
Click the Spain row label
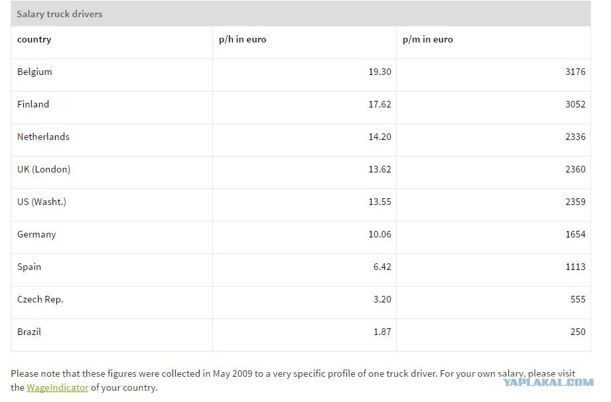coord(29,267)
